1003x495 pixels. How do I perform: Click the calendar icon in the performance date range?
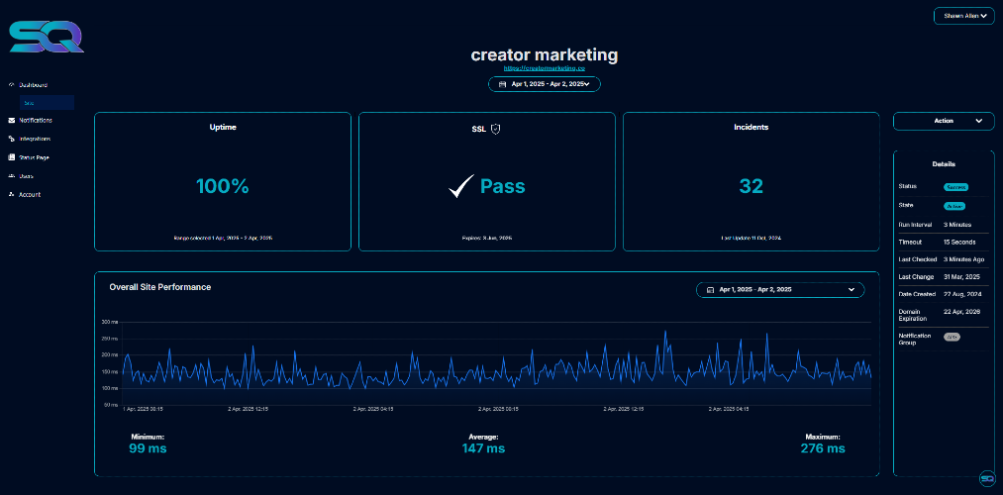(x=710, y=290)
